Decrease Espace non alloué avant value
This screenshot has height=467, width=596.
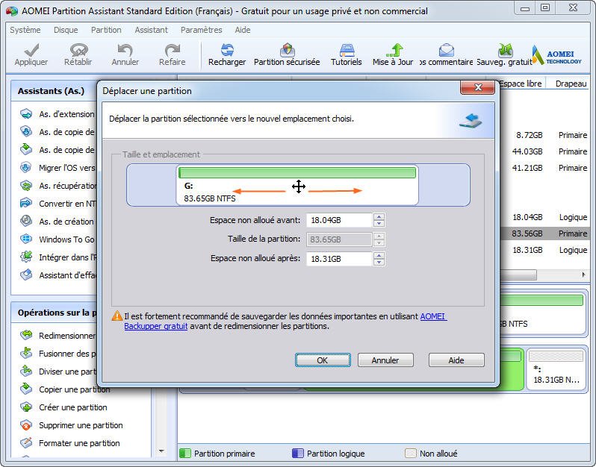[x=379, y=223]
